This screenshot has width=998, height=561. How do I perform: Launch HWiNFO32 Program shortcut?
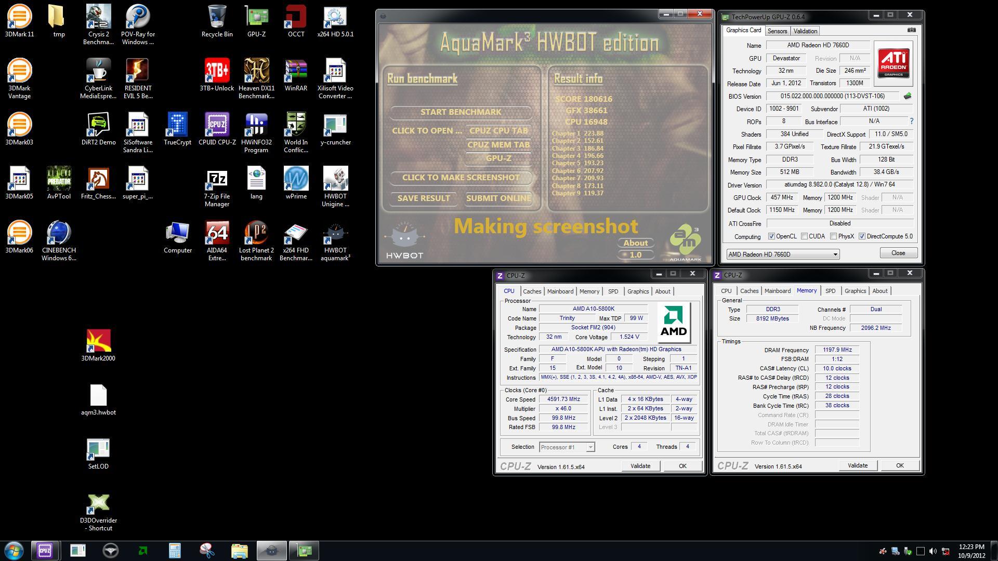click(x=256, y=133)
